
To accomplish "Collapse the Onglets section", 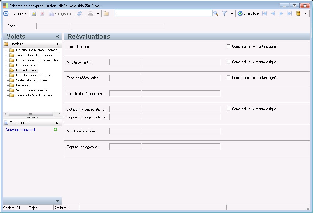I will 57,44.
